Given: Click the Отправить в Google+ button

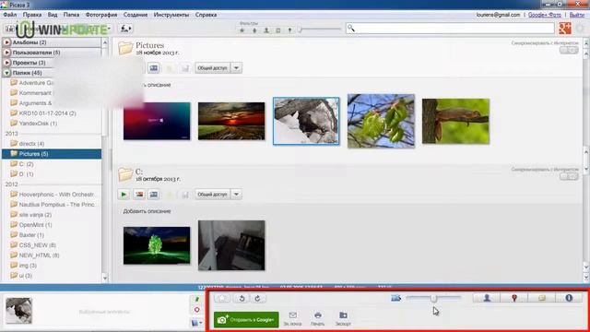Looking at the screenshot, I should [x=246, y=320].
